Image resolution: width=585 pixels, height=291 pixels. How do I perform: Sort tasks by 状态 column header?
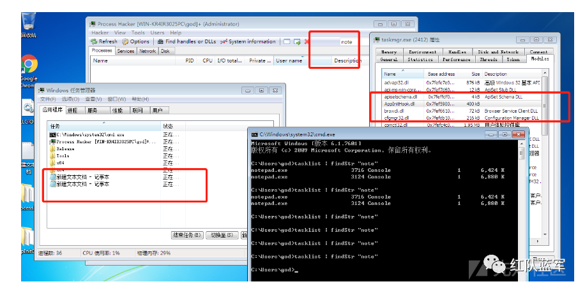click(173, 127)
